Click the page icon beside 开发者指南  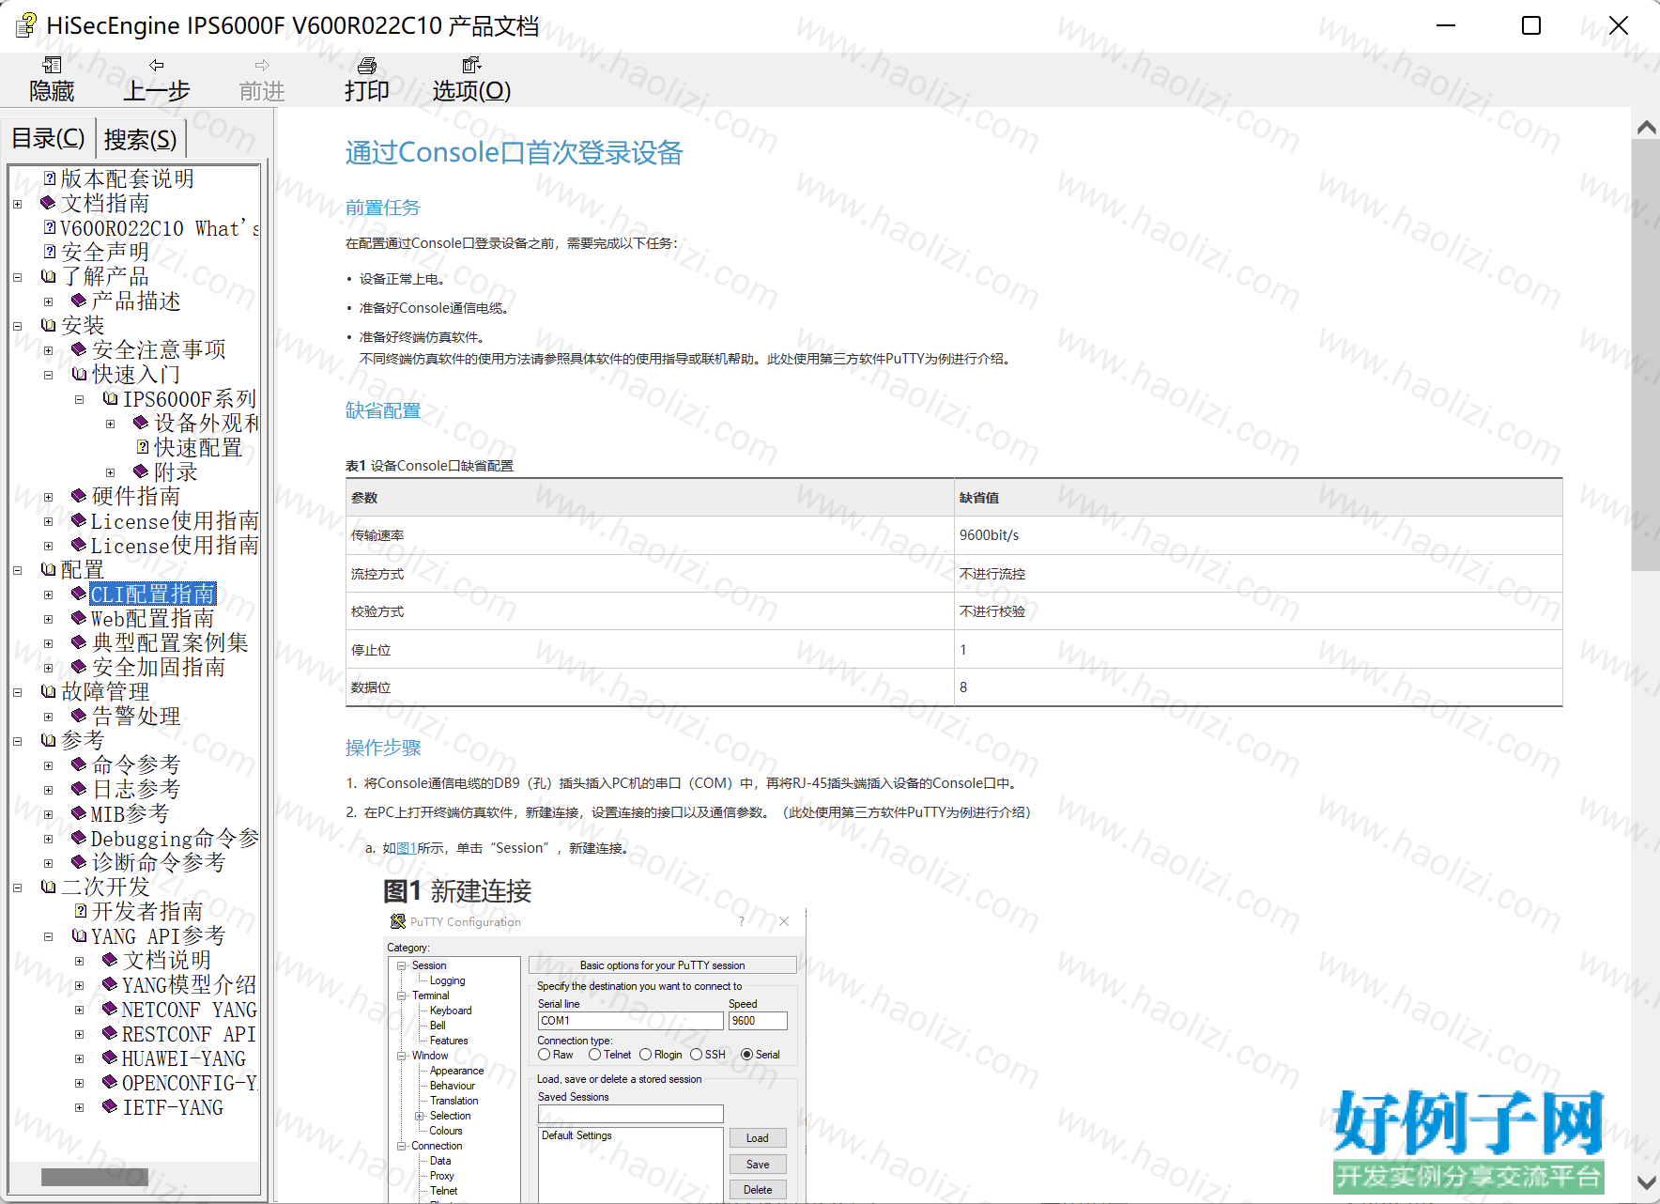pyautogui.click(x=81, y=911)
